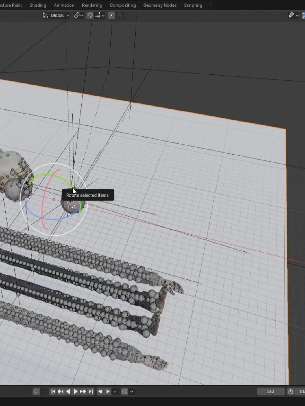305x406 pixels.
Task: Open the transform pivot point dropdown
Action: 79,16
